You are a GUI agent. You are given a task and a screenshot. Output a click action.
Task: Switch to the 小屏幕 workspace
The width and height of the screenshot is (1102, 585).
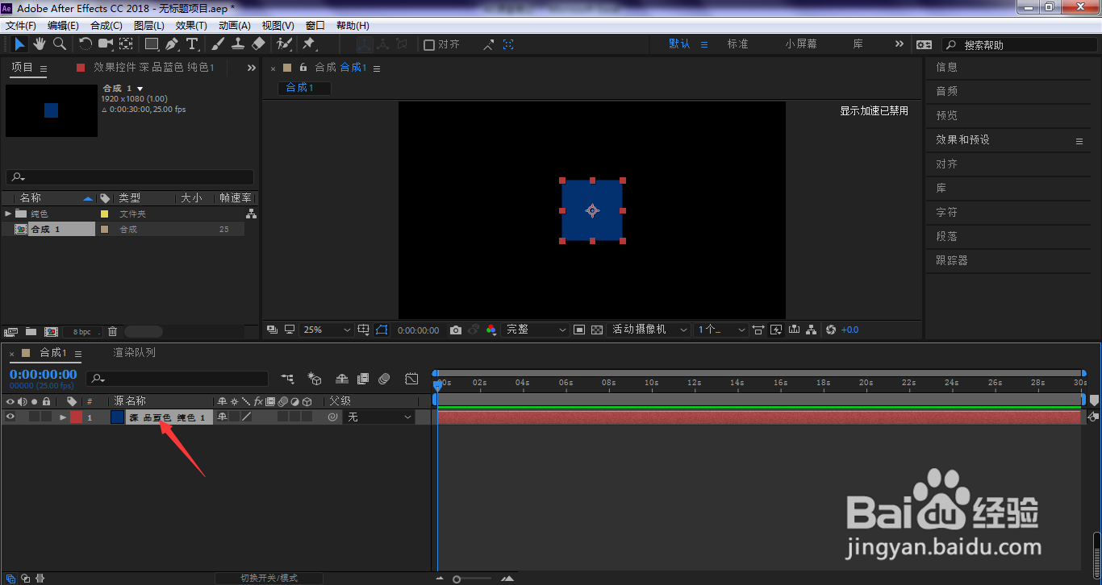(801, 44)
